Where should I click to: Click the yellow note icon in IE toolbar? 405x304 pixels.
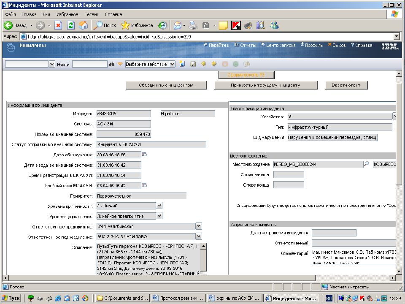(223, 25)
